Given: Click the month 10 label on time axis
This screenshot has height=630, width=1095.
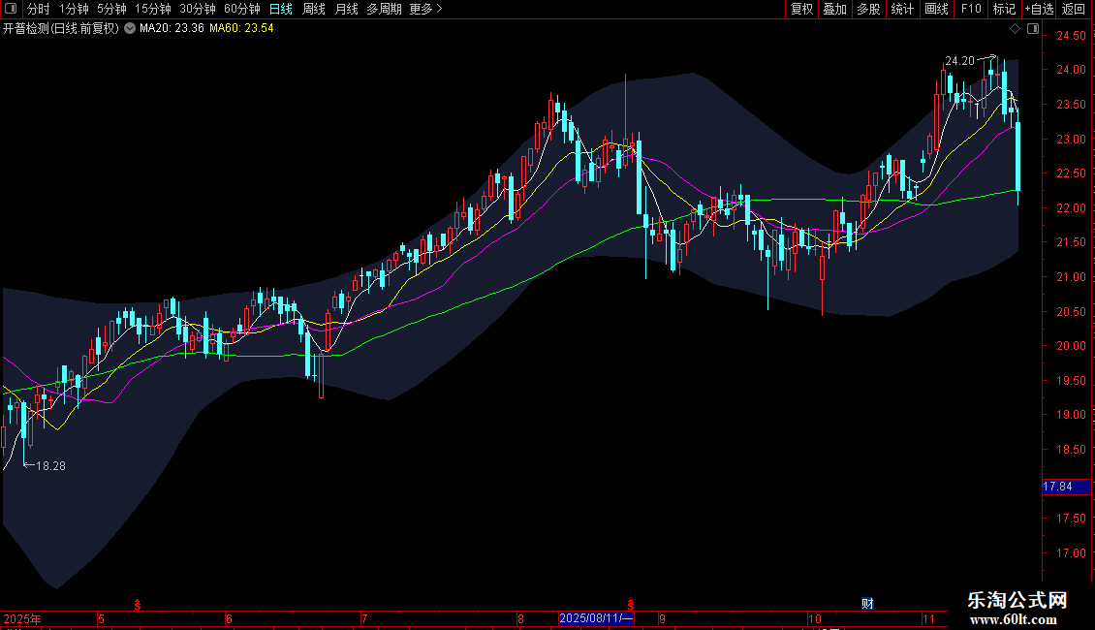Looking at the screenshot, I should (814, 618).
